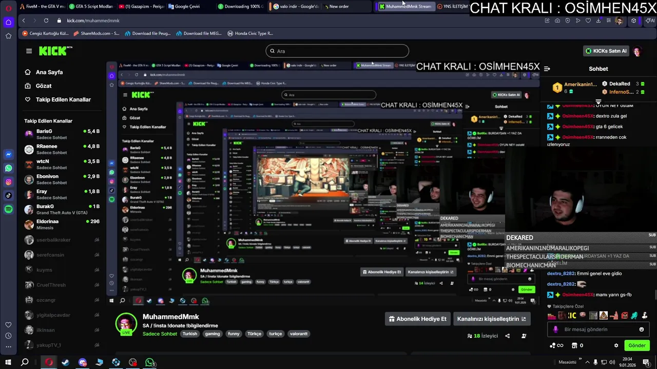
Task: Switch to Google Çeviri tab
Action: (x=187, y=6)
